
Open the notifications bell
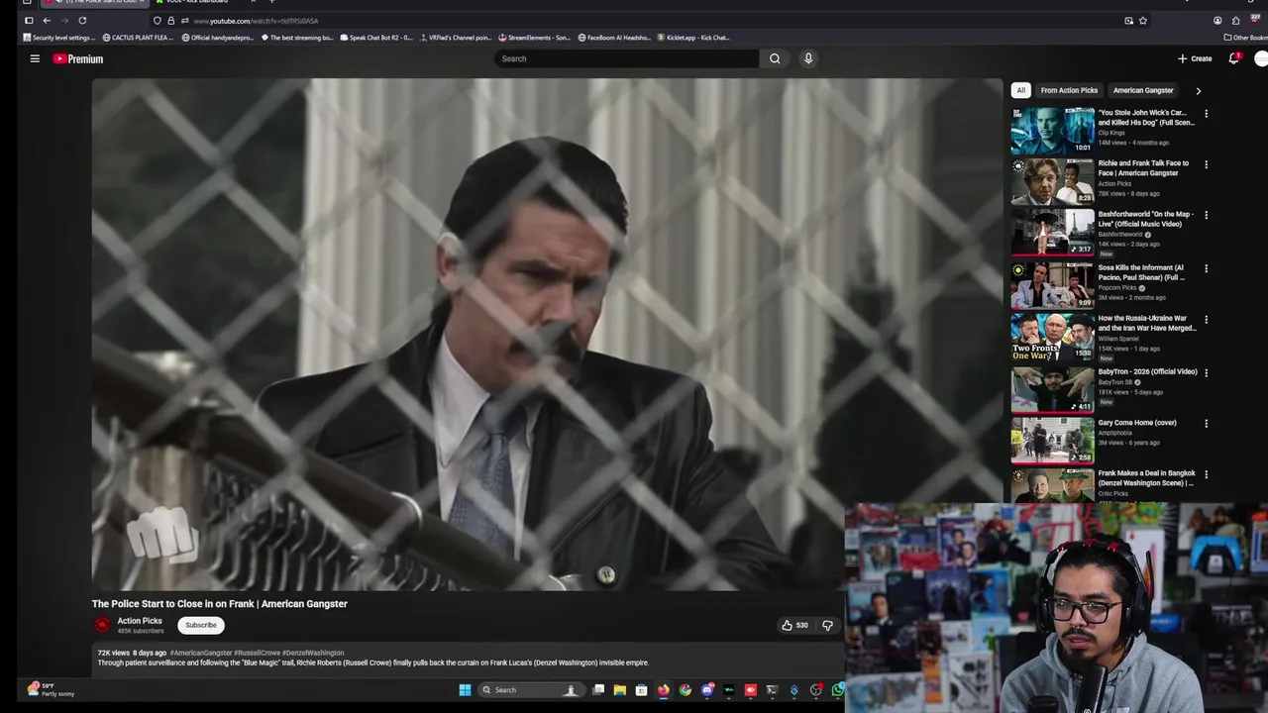click(1233, 58)
